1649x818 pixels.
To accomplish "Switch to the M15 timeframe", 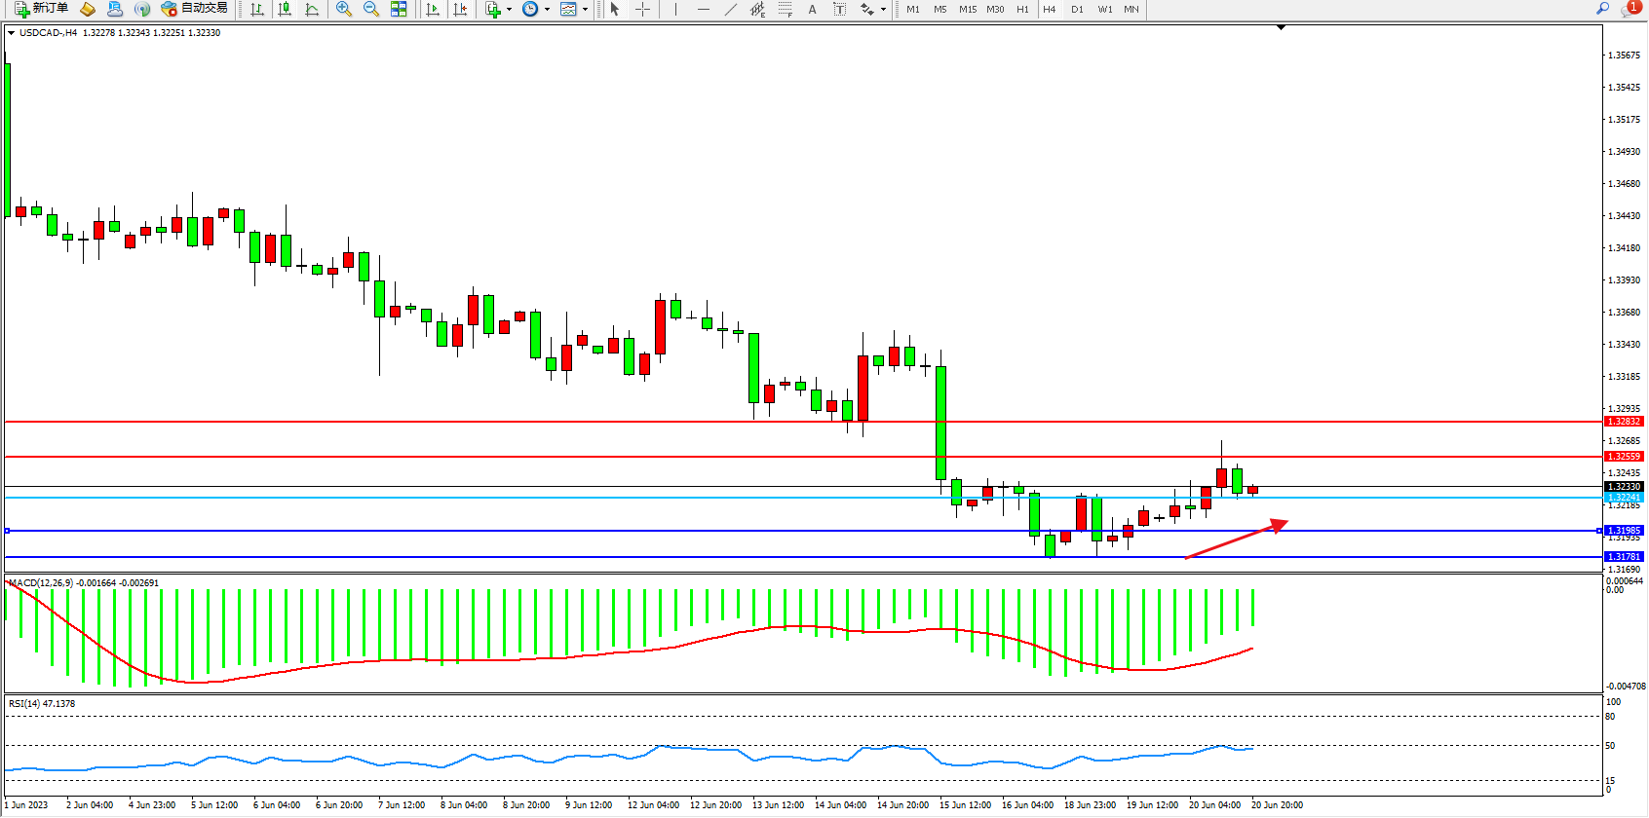I will point(967,9).
